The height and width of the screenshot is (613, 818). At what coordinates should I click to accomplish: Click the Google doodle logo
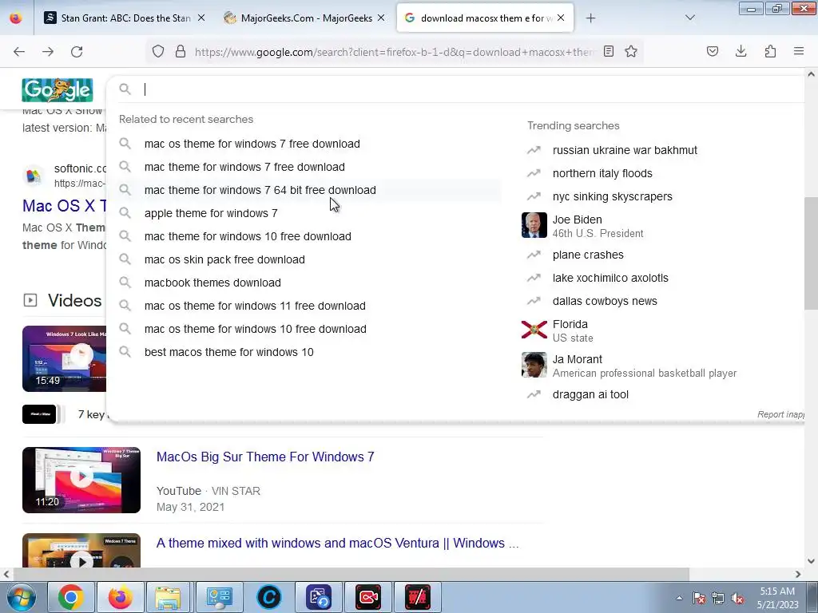[x=58, y=89]
